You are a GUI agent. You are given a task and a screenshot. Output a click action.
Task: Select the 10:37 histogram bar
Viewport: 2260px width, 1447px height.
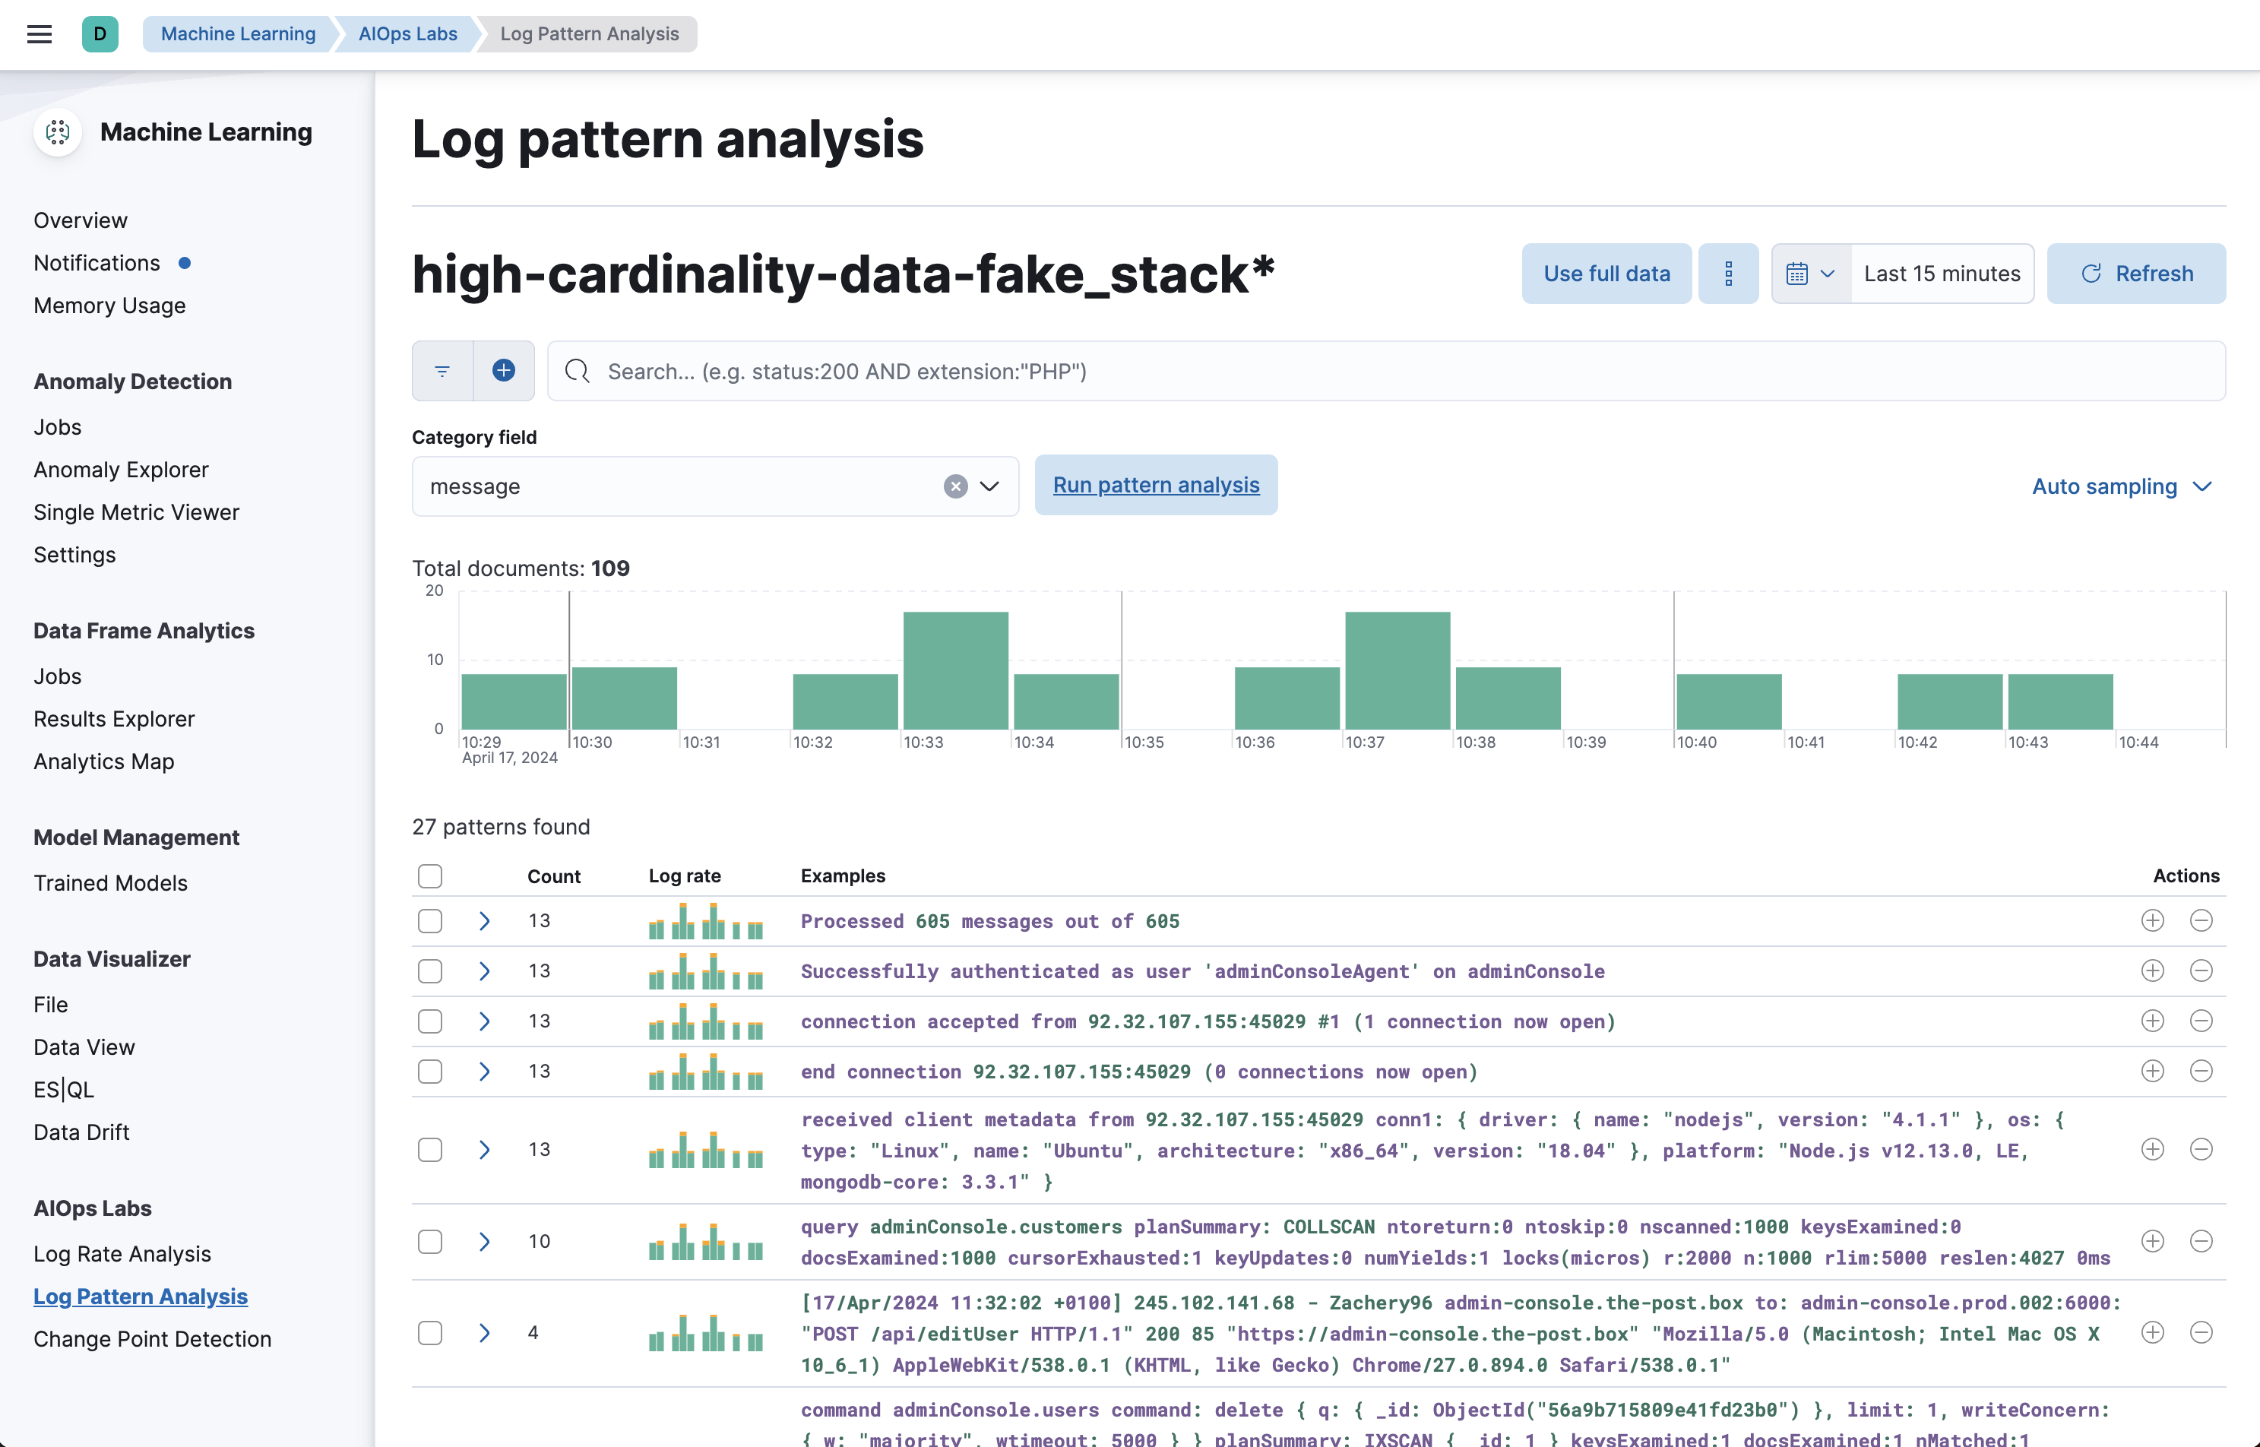[1397, 670]
